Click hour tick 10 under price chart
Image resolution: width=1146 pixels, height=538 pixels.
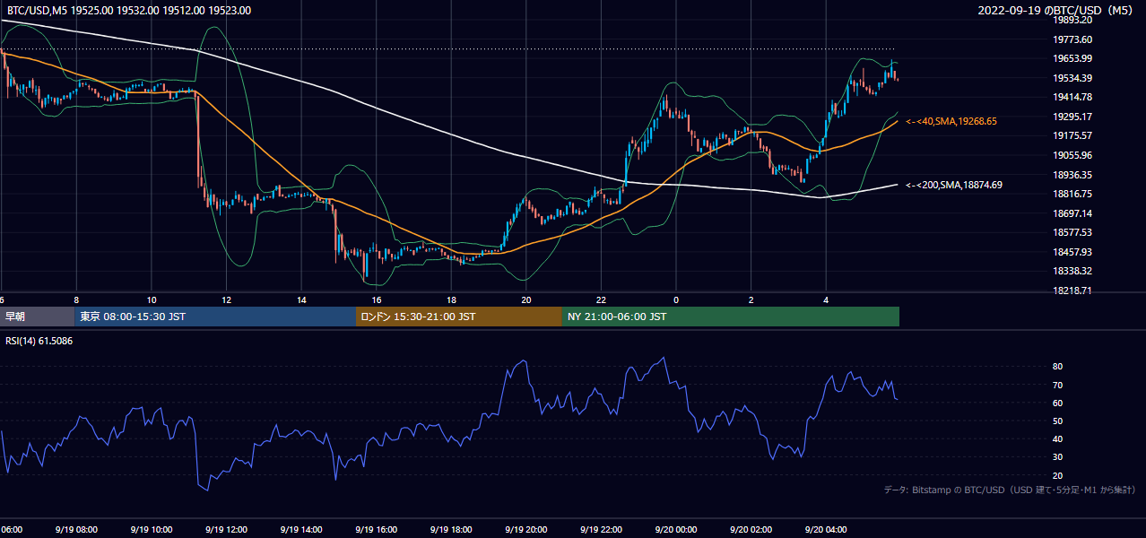point(152,299)
